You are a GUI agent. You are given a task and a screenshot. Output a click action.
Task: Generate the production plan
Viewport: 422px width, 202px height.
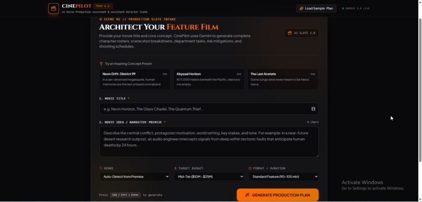(x=277, y=195)
